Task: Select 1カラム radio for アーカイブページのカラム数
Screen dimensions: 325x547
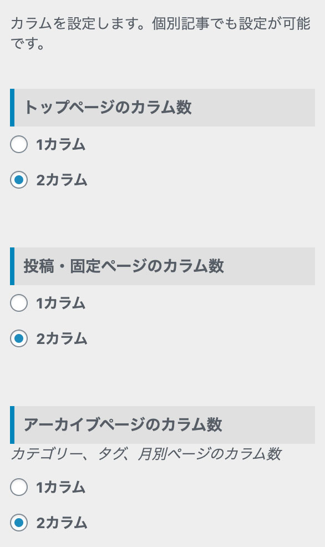Action: pos(19,487)
